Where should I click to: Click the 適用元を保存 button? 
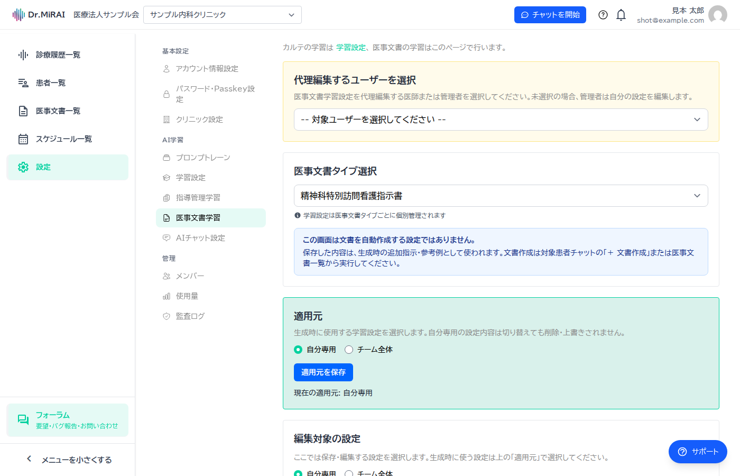pos(323,372)
